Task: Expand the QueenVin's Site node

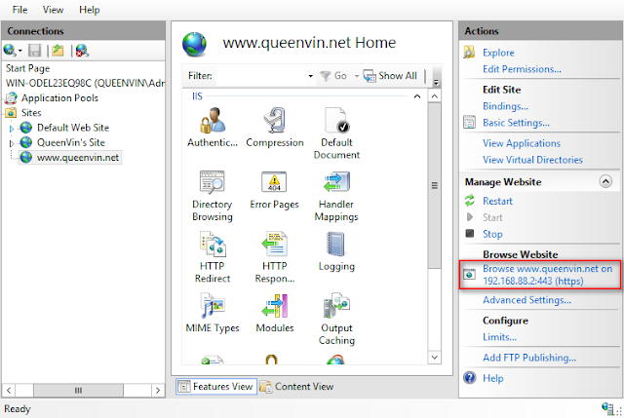Action: (11, 143)
